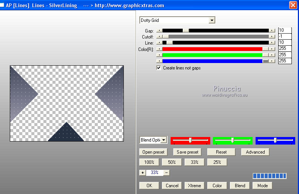
Task: Click the plus zoom in button
Action: click(142, 172)
